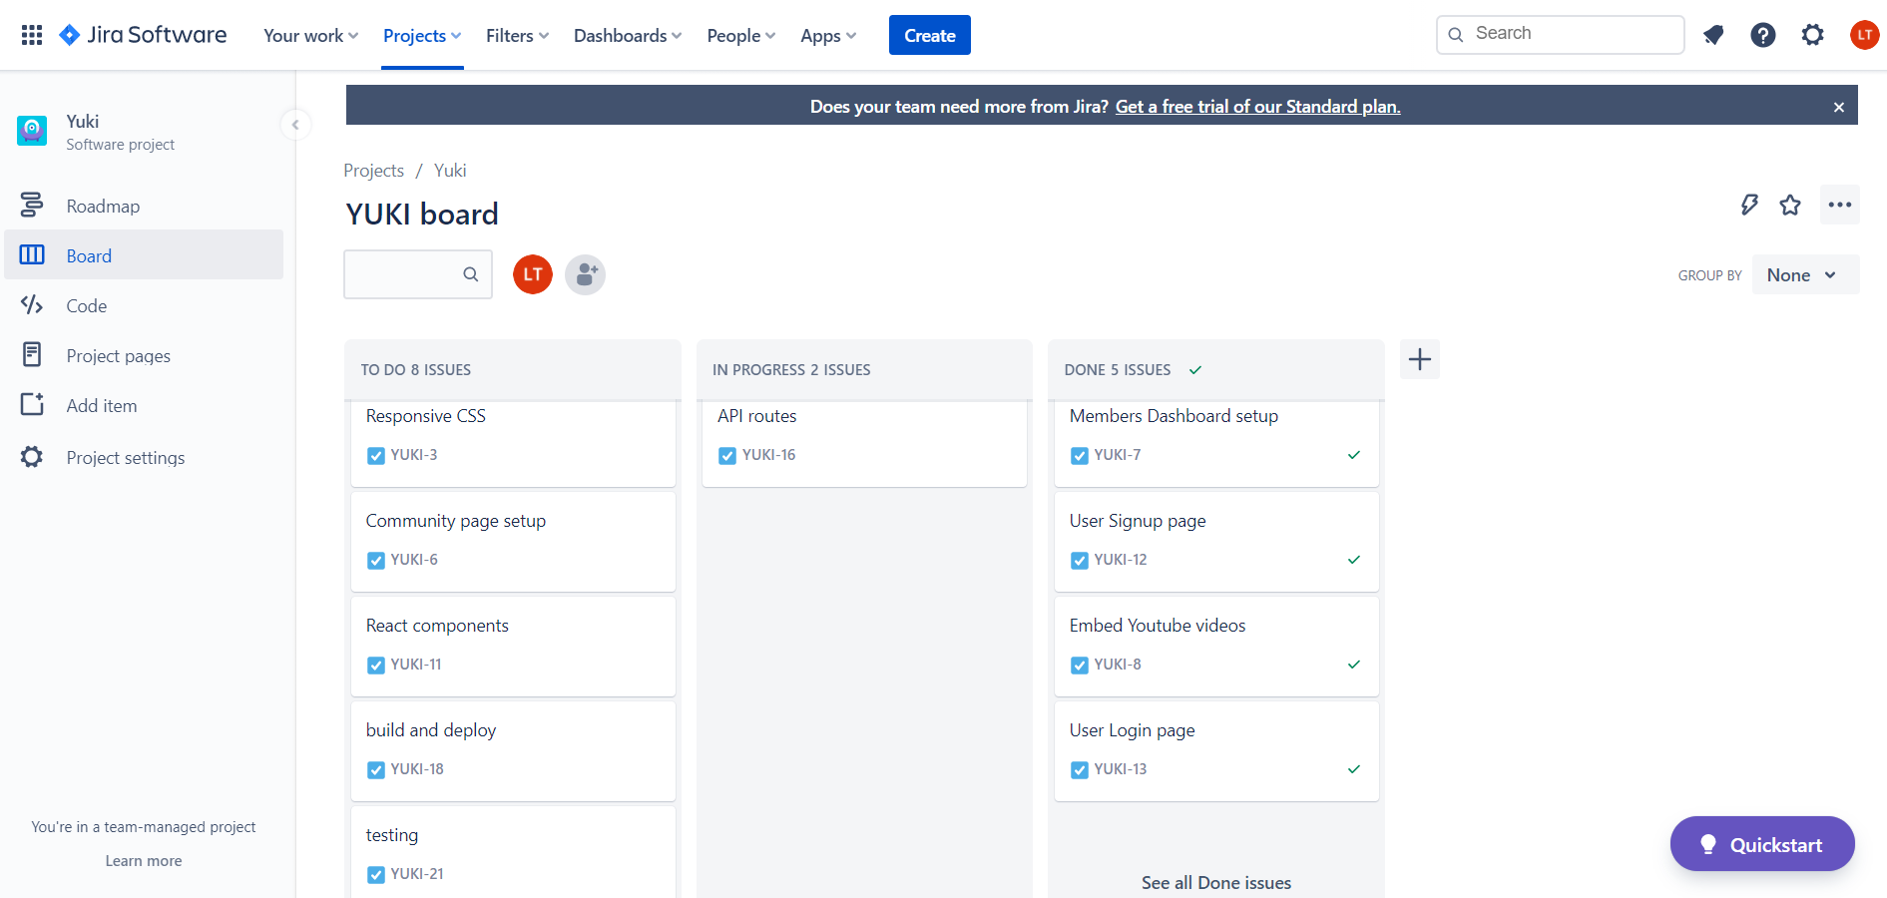Open the board automation lightning icon
This screenshot has height=898, width=1887.
pyautogui.click(x=1749, y=205)
